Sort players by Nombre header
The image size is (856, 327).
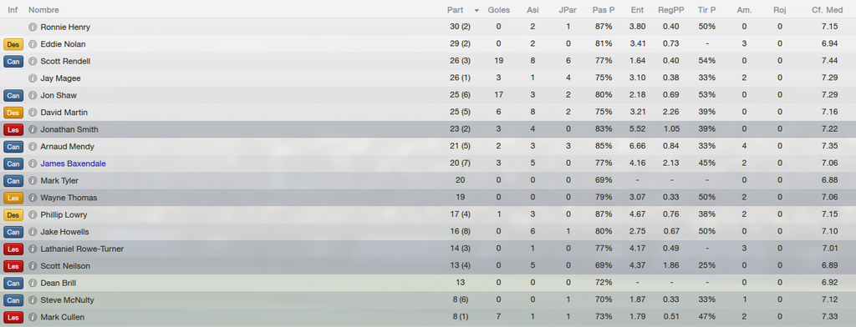pos(43,10)
